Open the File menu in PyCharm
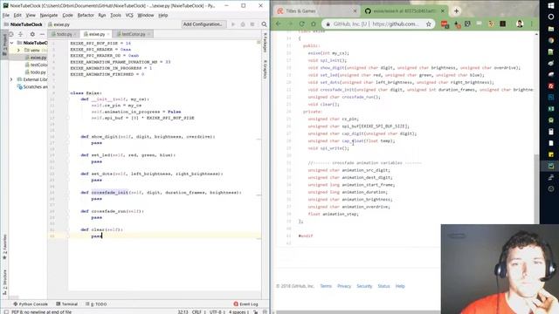This screenshot has width=559, height=314. click(6, 16)
